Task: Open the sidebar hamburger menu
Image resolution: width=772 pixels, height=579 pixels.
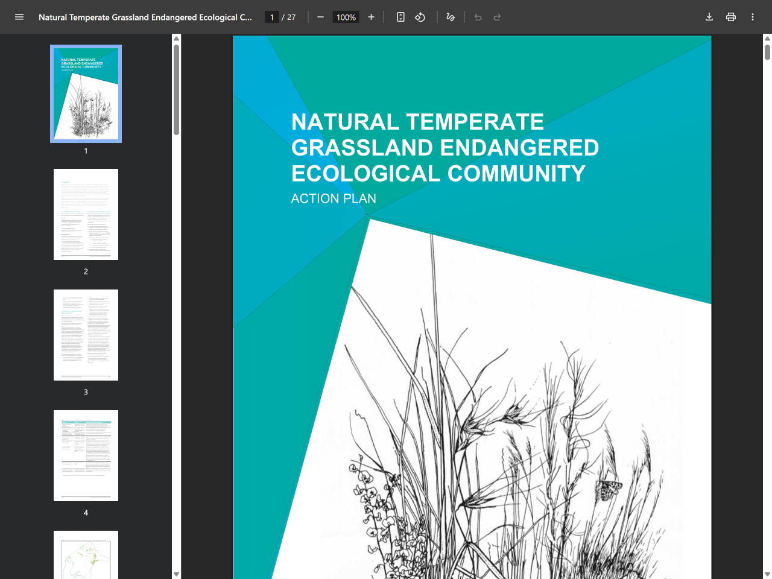Action: click(19, 17)
